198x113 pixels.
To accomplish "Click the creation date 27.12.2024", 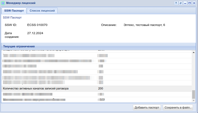I will pyautogui.click(x=35, y=33).
